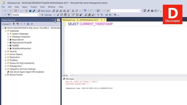Open the Find combo box dropdown

140,11
